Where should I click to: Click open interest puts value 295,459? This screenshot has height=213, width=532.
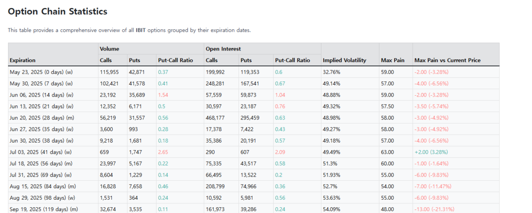click(x=250, y=118)
